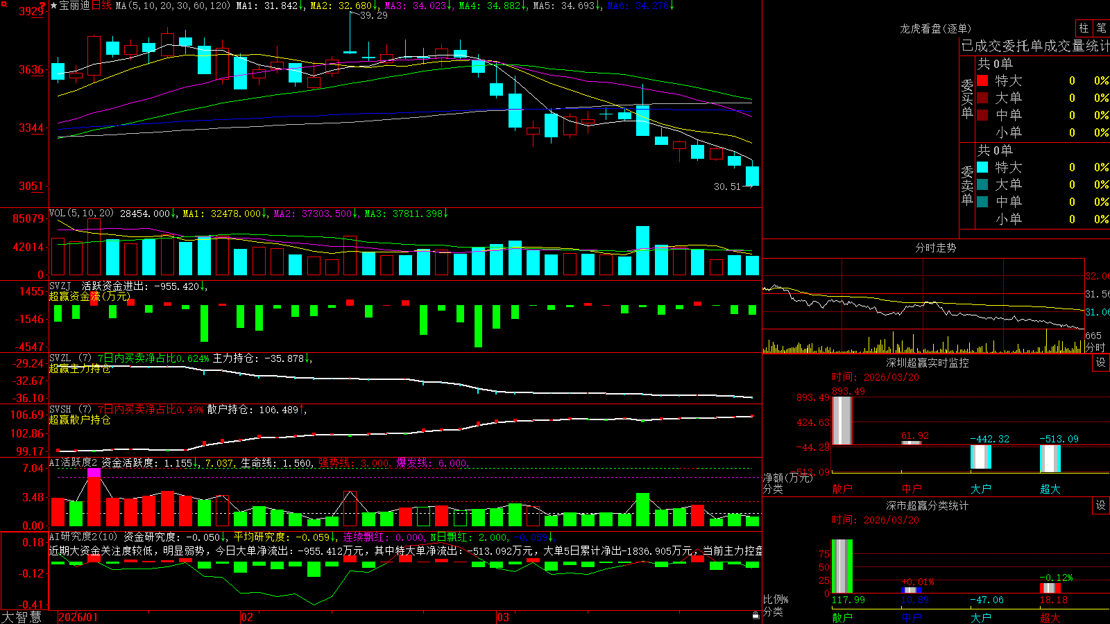Click the 龙虎看盘(逐单) panel title

935,28
